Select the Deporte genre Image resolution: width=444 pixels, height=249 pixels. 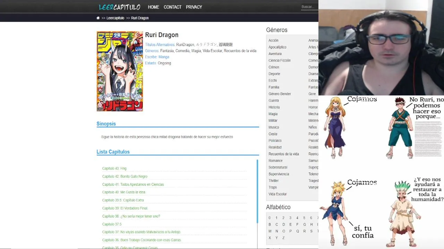click(274, 74)
